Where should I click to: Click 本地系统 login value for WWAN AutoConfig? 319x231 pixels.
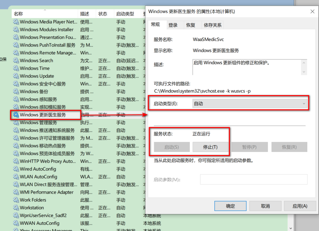(x=152, y=223)
